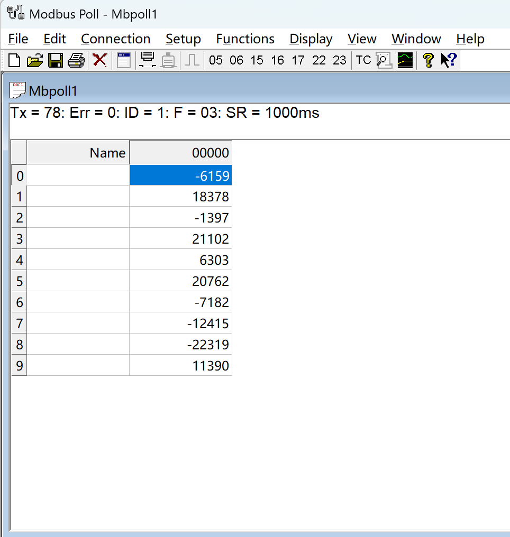Click the empty Name cell beside 6303
Viewport: 510px width, 537px height.
click(78, 260)
